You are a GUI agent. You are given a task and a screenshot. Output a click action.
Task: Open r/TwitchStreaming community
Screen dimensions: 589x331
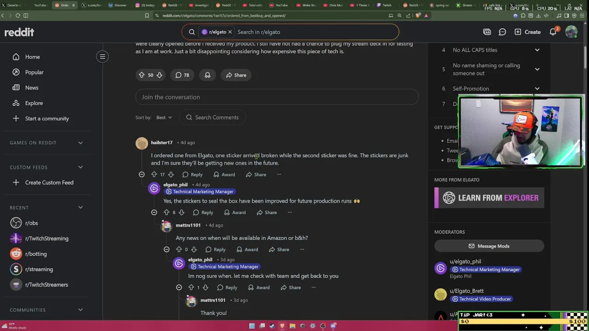46,239
